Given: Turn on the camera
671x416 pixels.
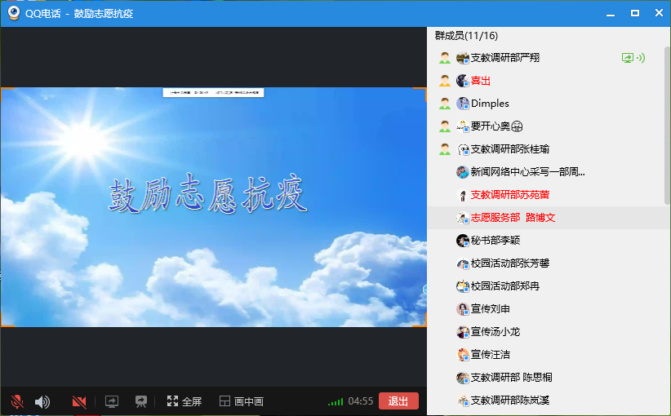Looking at the screenshot, I should (79, 401).
